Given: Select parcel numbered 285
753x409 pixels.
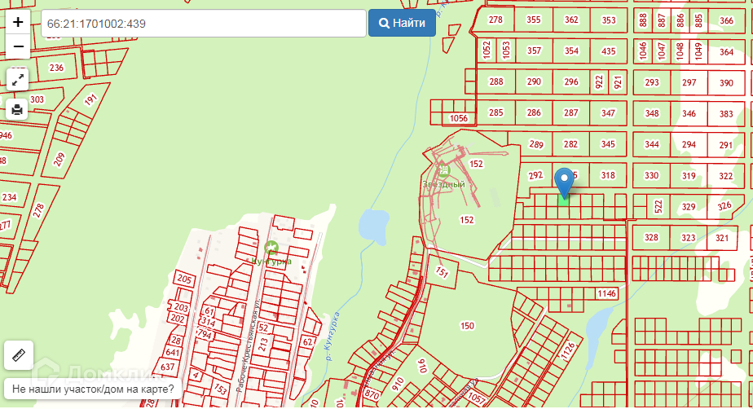Looking at the screenshot, I should (495, 112).
